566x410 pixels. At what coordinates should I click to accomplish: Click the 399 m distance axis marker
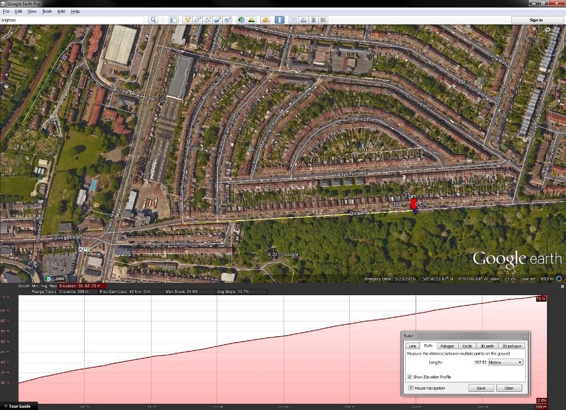(x=541, y=407)
